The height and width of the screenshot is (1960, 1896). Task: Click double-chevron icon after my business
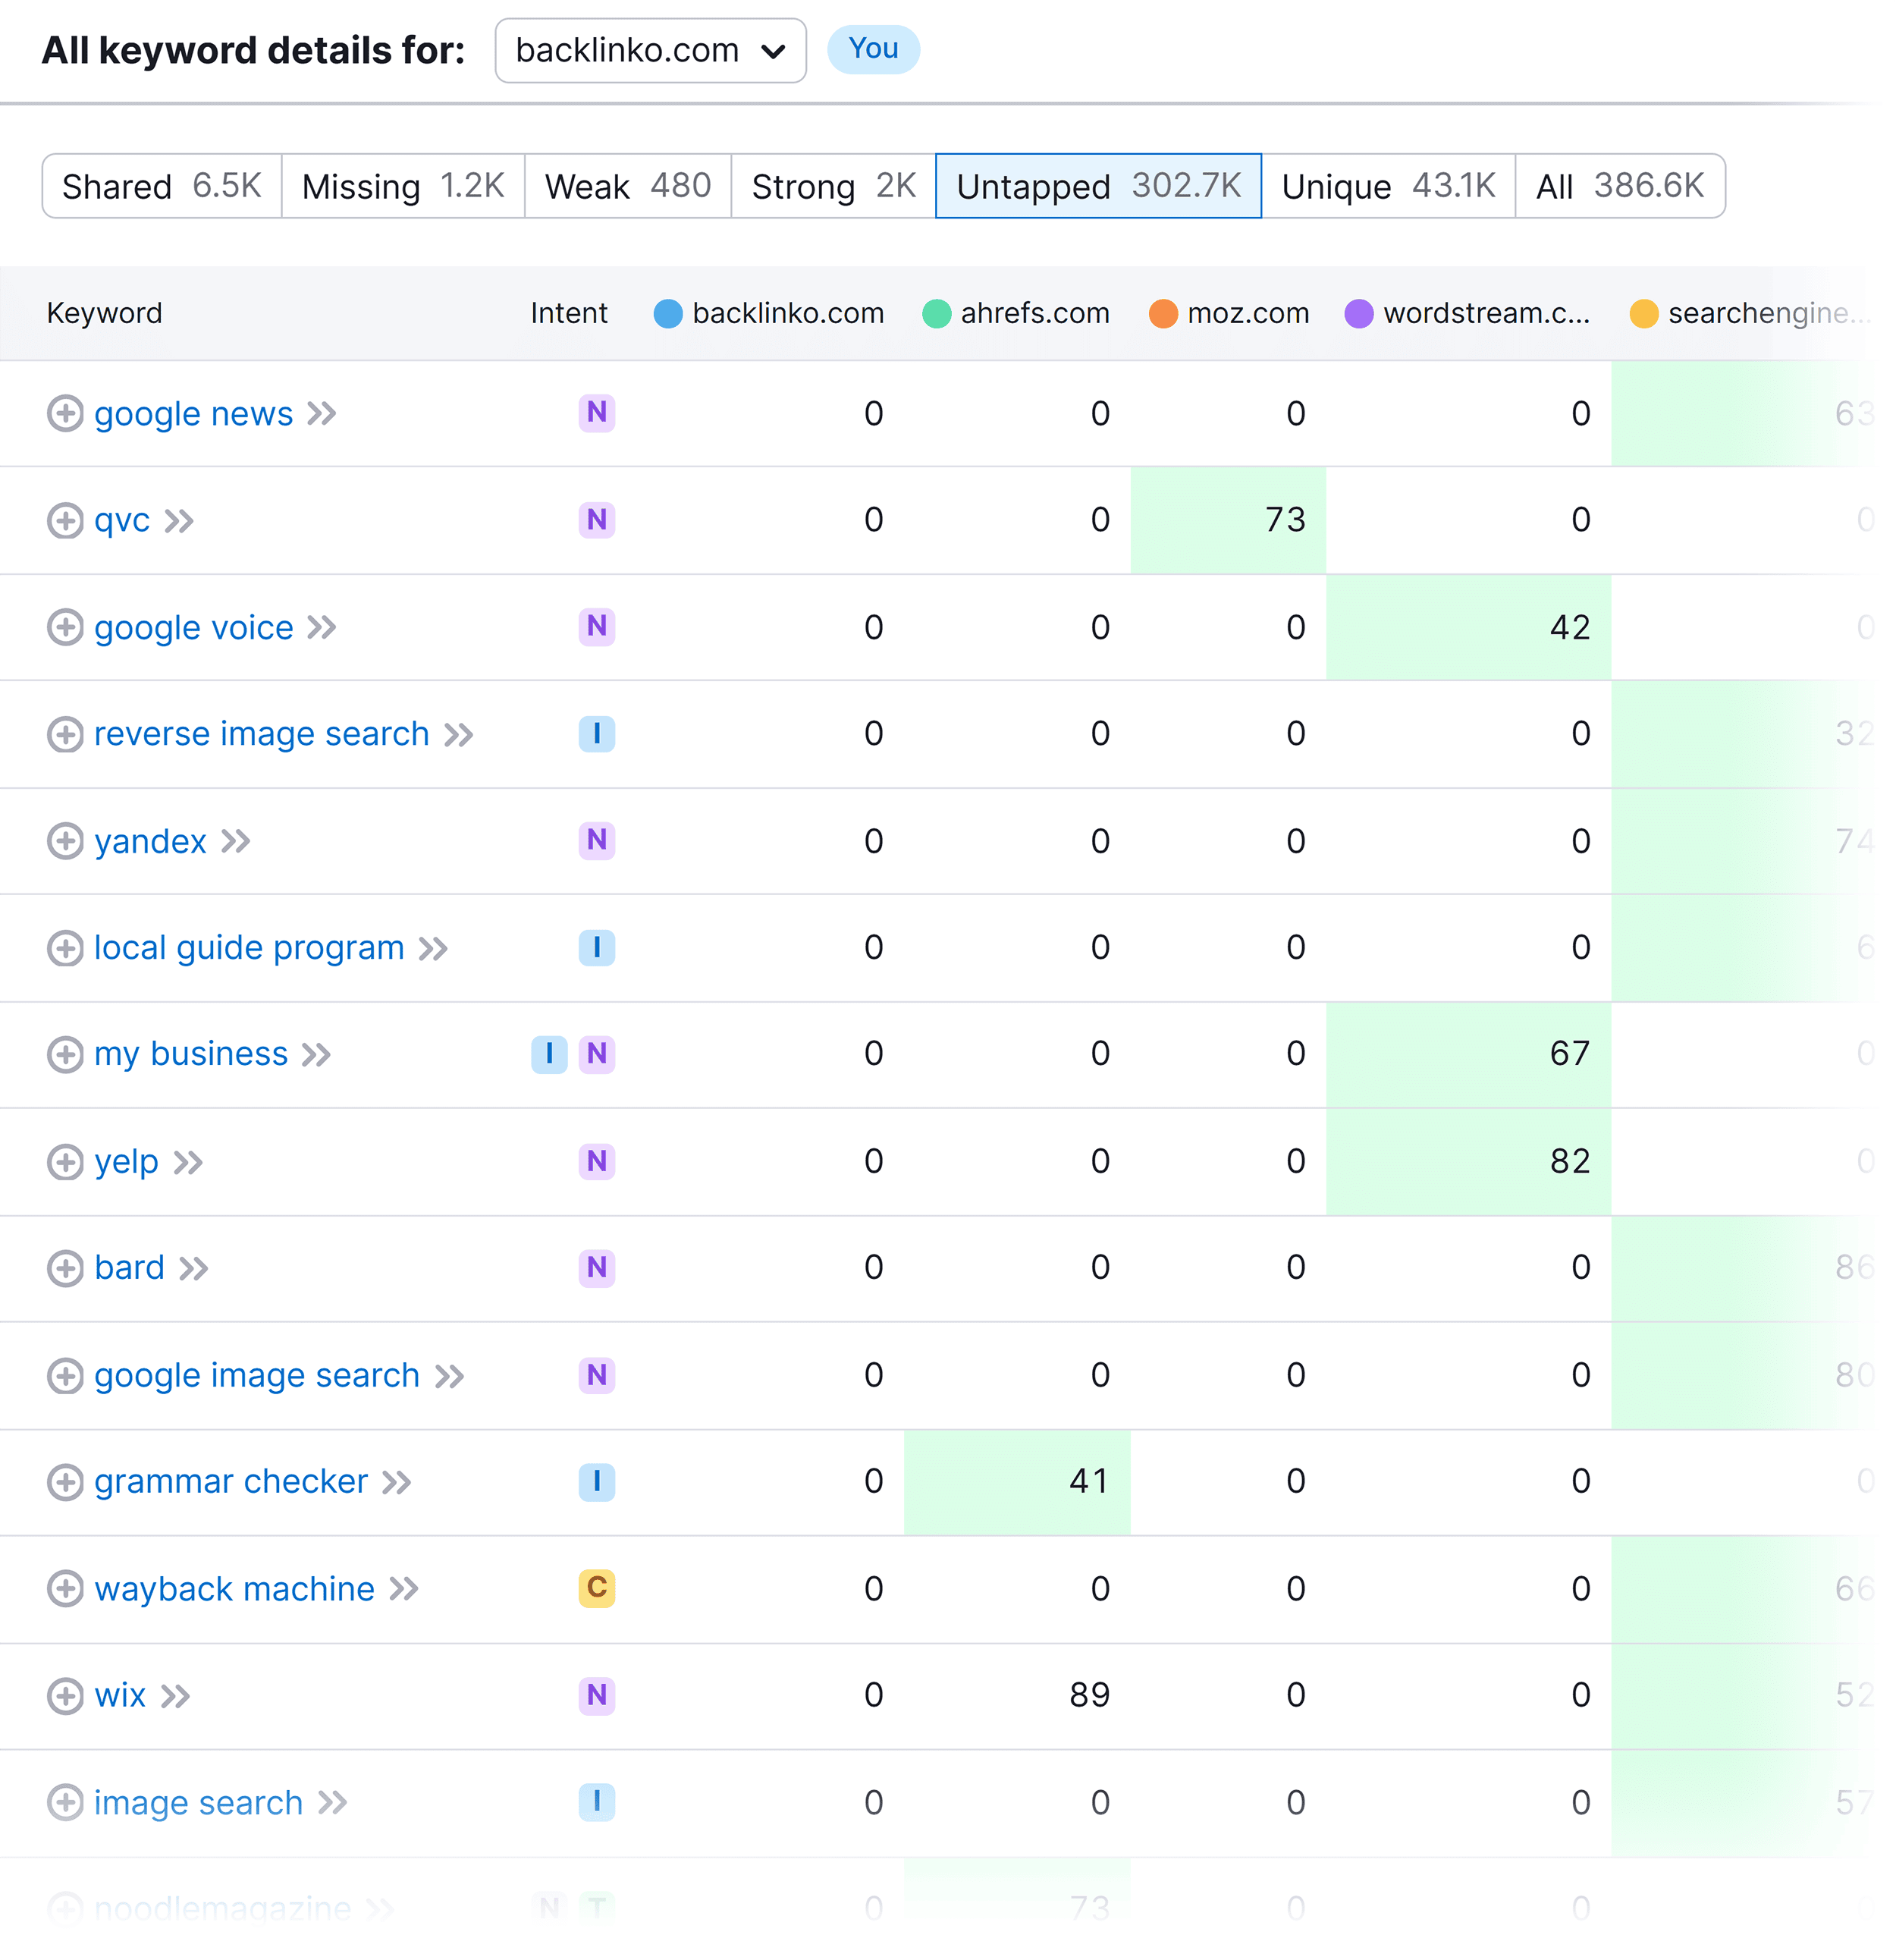tap(316, 1055)
